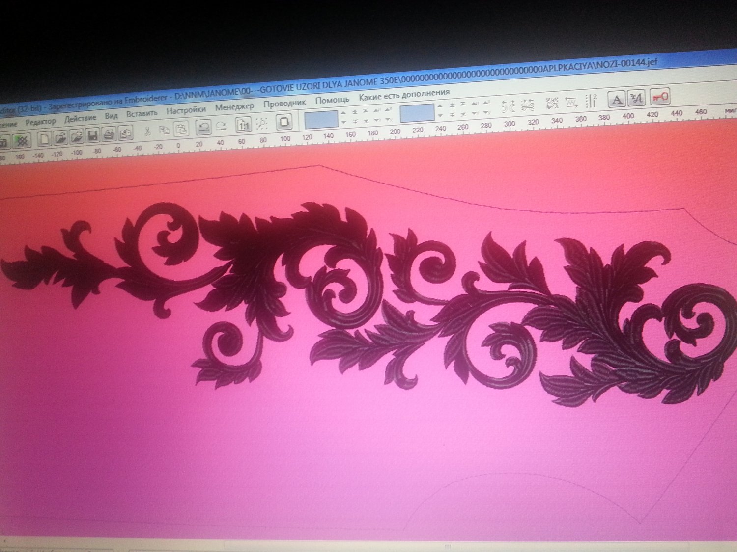Viewport: 737px width, 552px height.
Task: Click the red key icon
Action: click(660, 97)
